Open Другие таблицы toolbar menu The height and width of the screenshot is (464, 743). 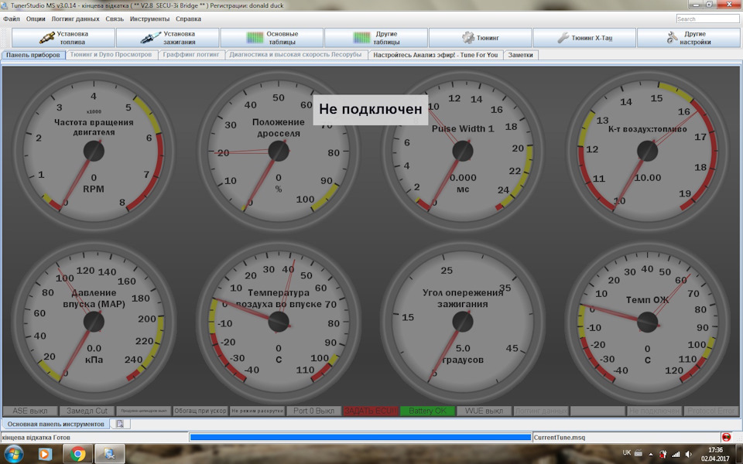coord(375,38)
